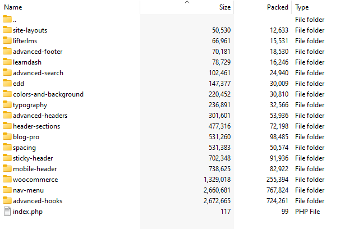The image size is (354, 229).
Task: Select the edd folder icon
Action: 7,84
